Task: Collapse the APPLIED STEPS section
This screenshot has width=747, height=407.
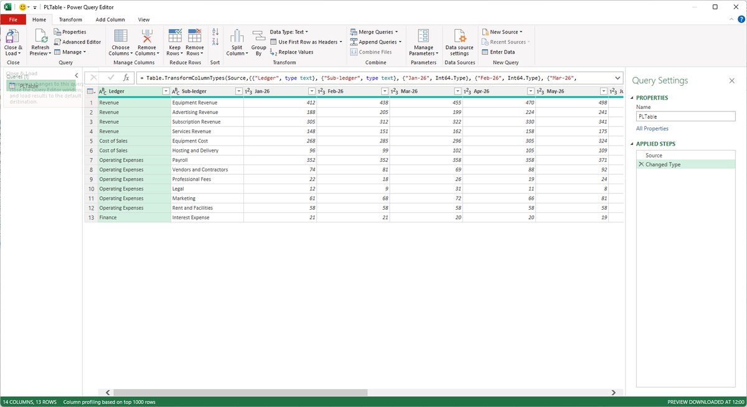Action: pos(633,144)
